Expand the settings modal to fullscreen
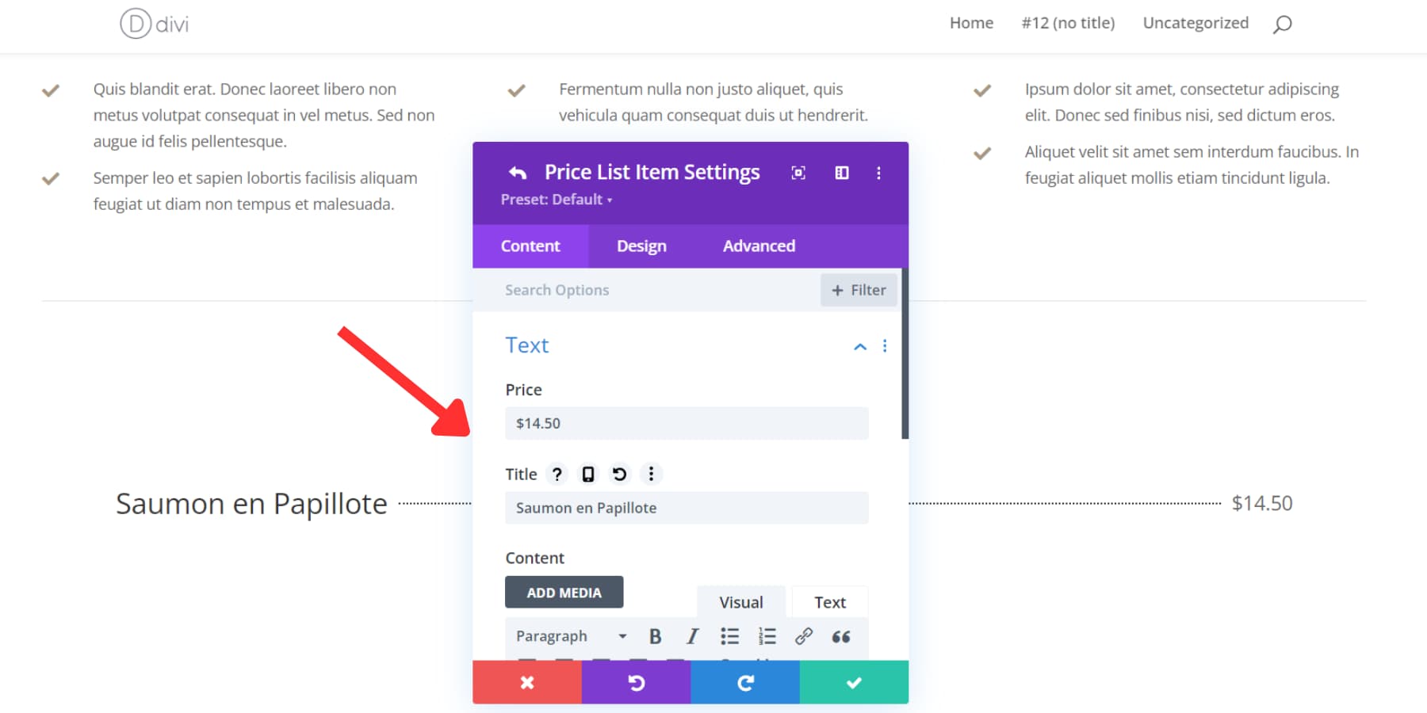The image size is (1427, 713). [x=798, y=173]
